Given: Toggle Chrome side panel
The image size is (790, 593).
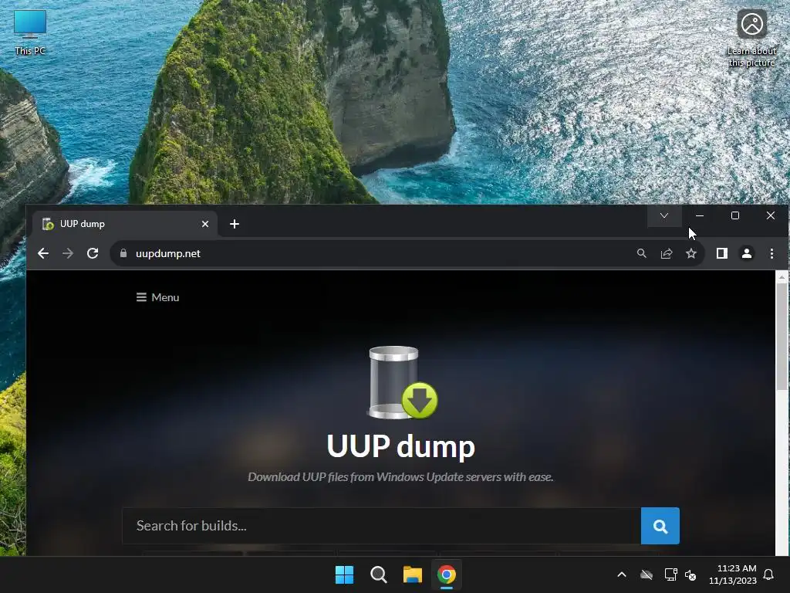Looking at the screenshot, I should (x=722, y=253).
